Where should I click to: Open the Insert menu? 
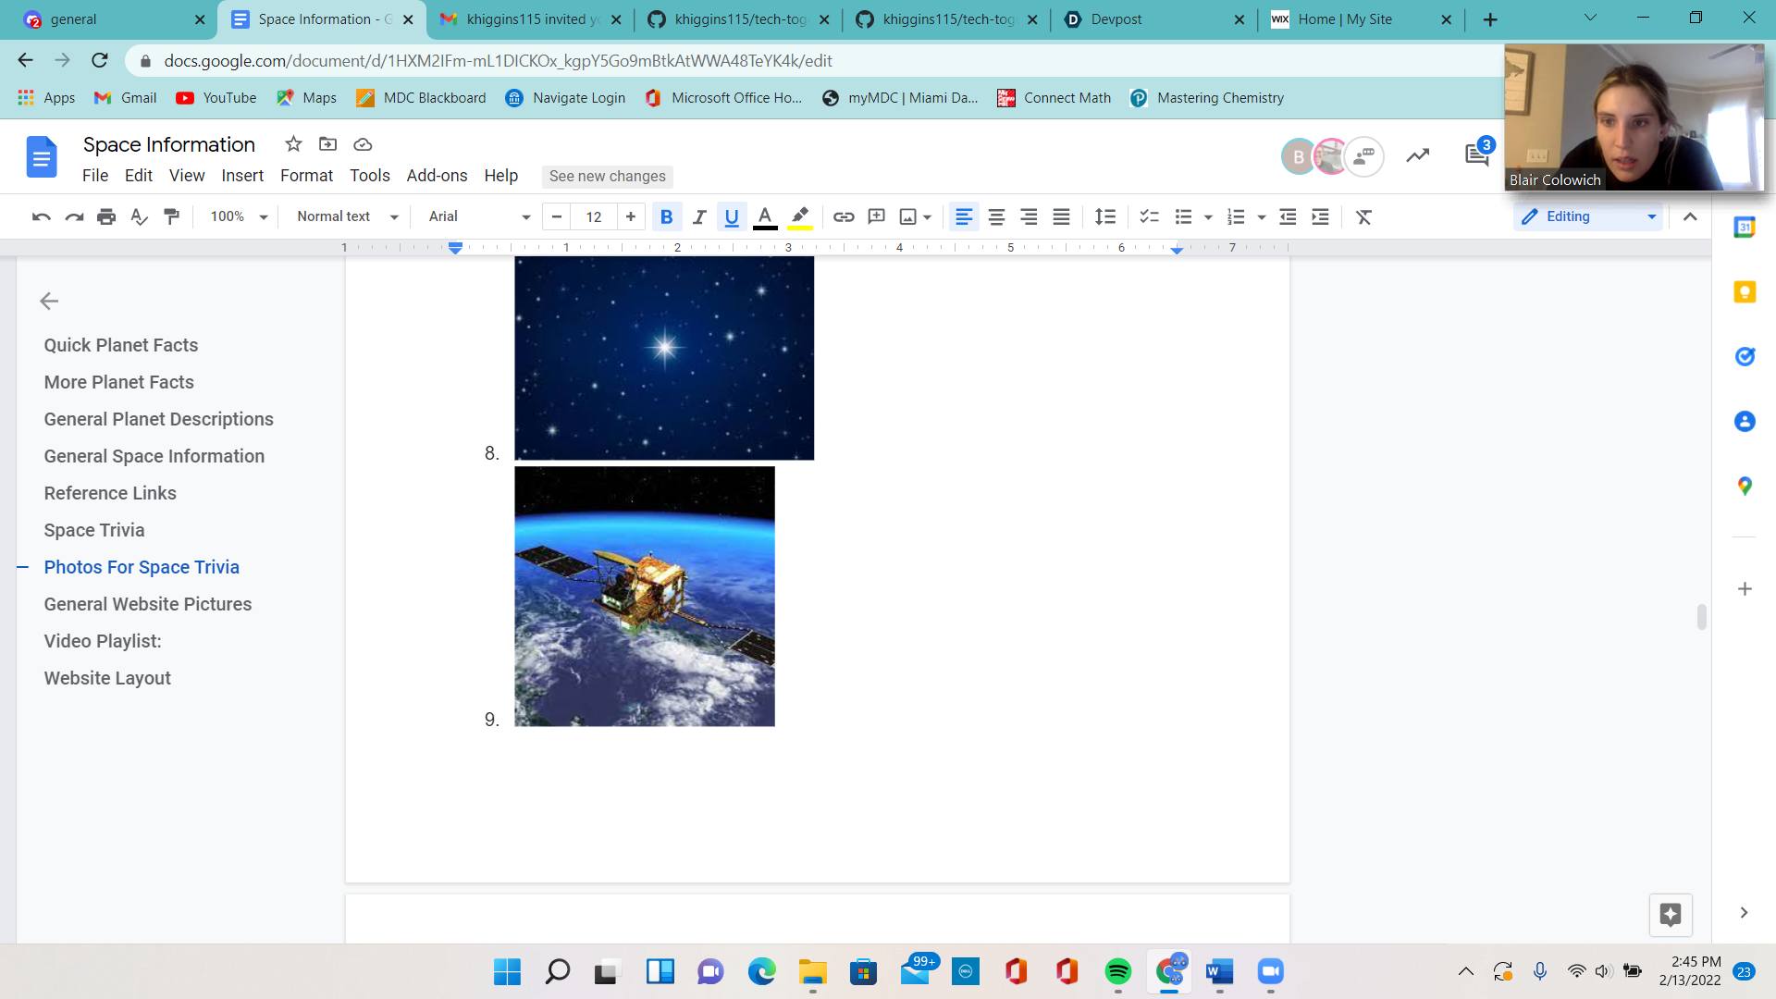(242, 176)
